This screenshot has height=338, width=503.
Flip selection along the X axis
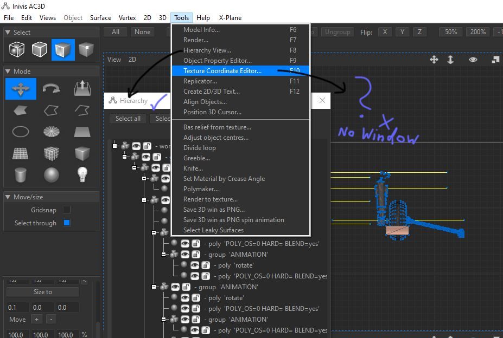(385, 32)
